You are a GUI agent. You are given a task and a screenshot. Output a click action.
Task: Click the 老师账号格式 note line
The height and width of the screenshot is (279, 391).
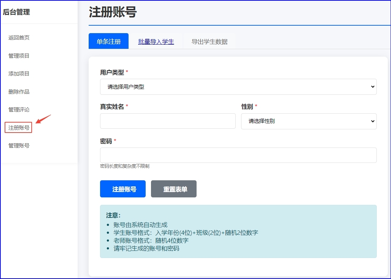point(151,241)
